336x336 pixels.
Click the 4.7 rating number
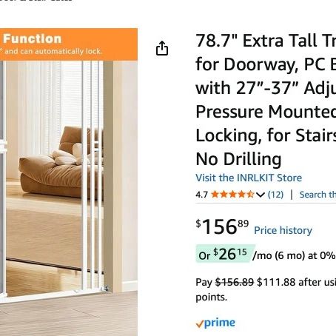(x=202, y=195)
